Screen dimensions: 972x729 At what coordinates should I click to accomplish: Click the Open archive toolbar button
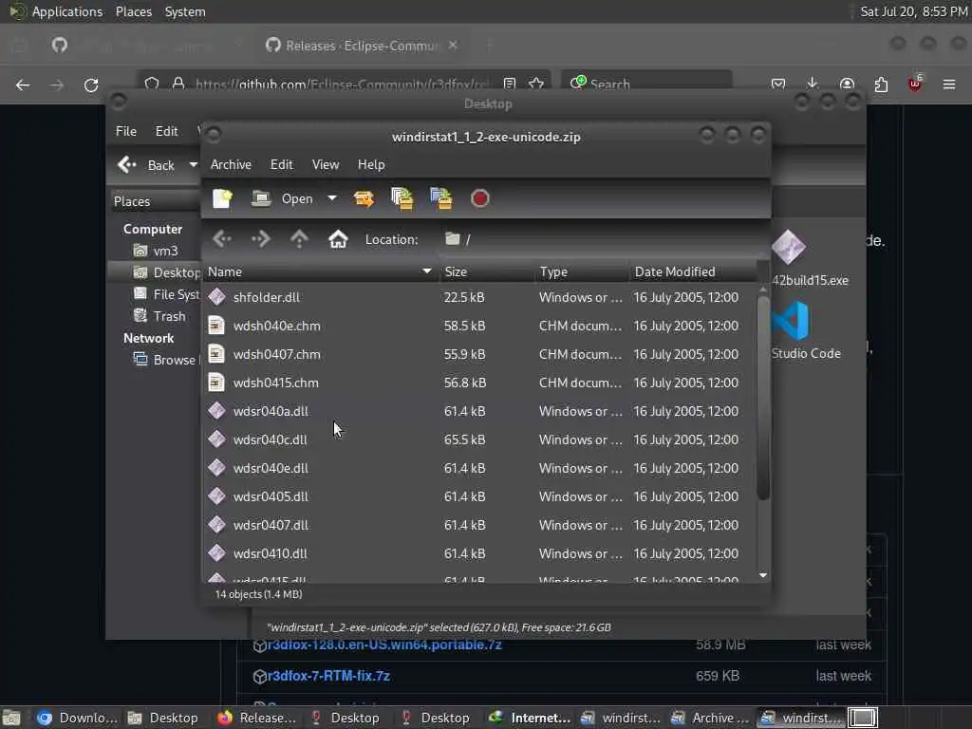283,198
